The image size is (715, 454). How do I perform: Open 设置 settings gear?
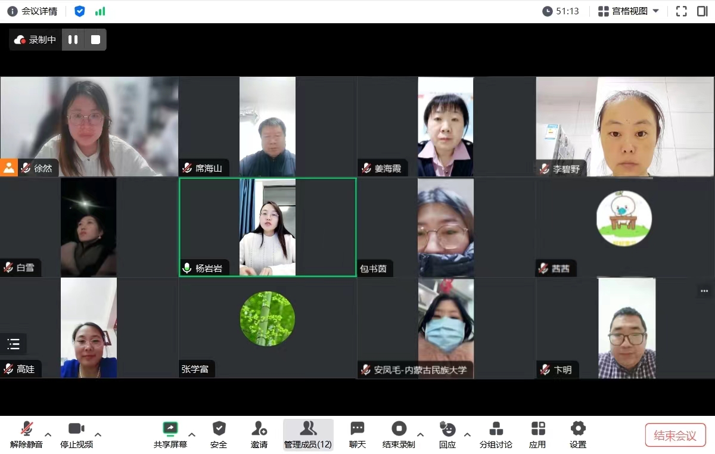point(578,429)
